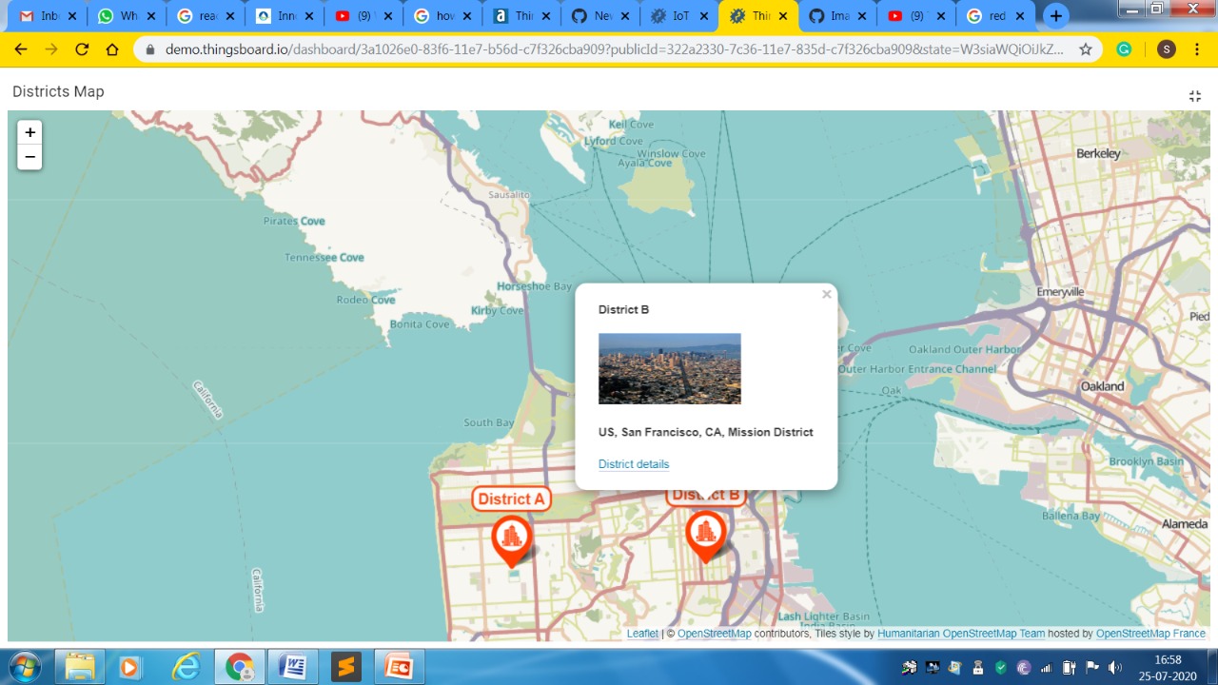The height and width of the screenshot is (685, 1218).
Task: Open Chrome's three-dot customize menu
Action: click(1196, 49)
